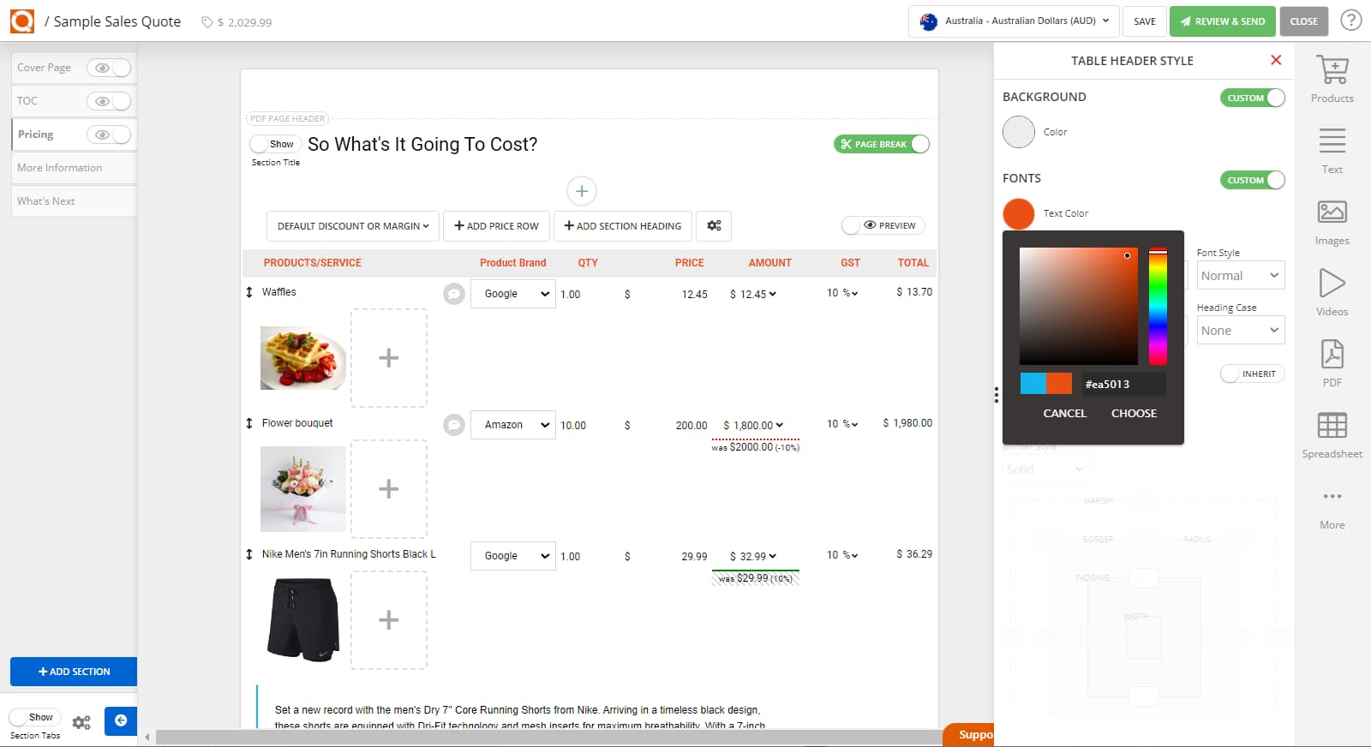Viewport: 1371px width, 747px height.
Task: Open section tabs settings gears icon
Action: pos(81,722)
